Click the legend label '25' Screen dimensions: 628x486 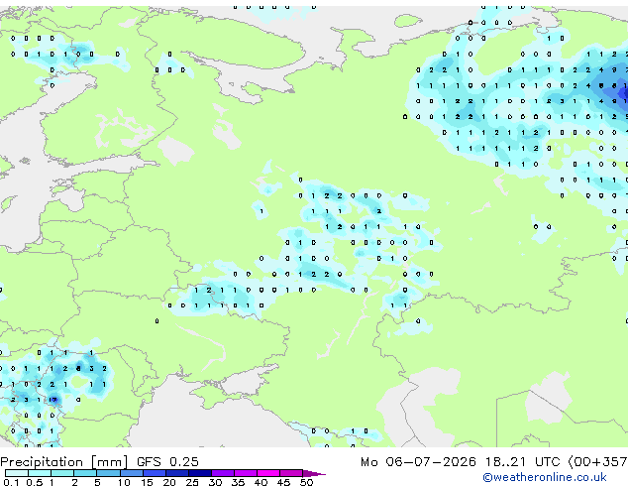[192, 482]
